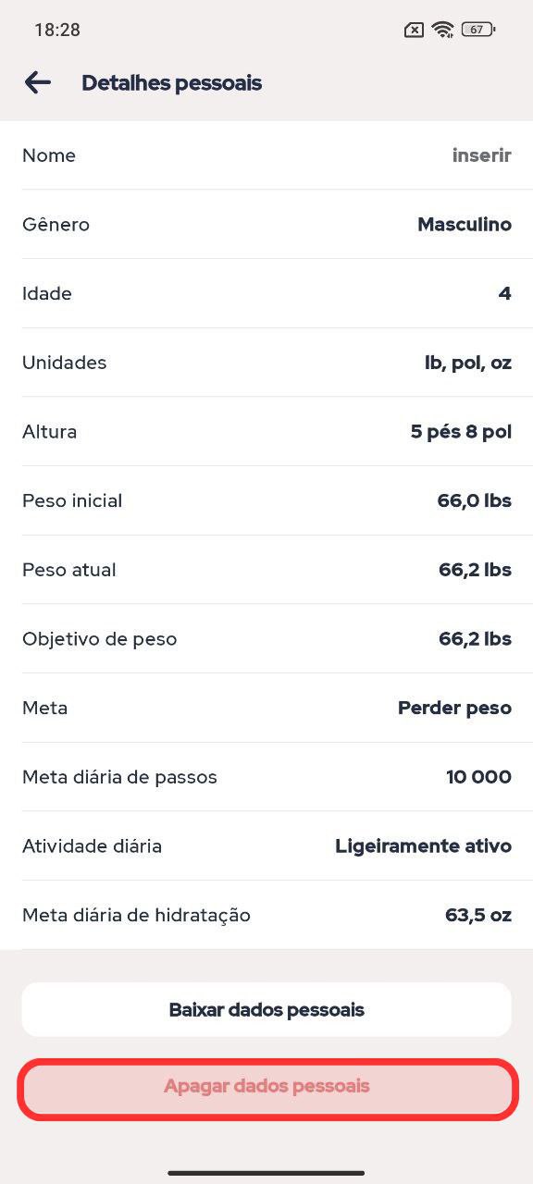Viewport: 533px width, 1184px height.
Task: Edit Meta diária de passos 10 000
Action: pos(266,777)
